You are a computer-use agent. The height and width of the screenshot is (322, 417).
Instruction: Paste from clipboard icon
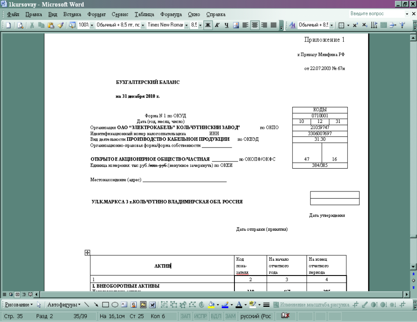click(x=51, y=25)
